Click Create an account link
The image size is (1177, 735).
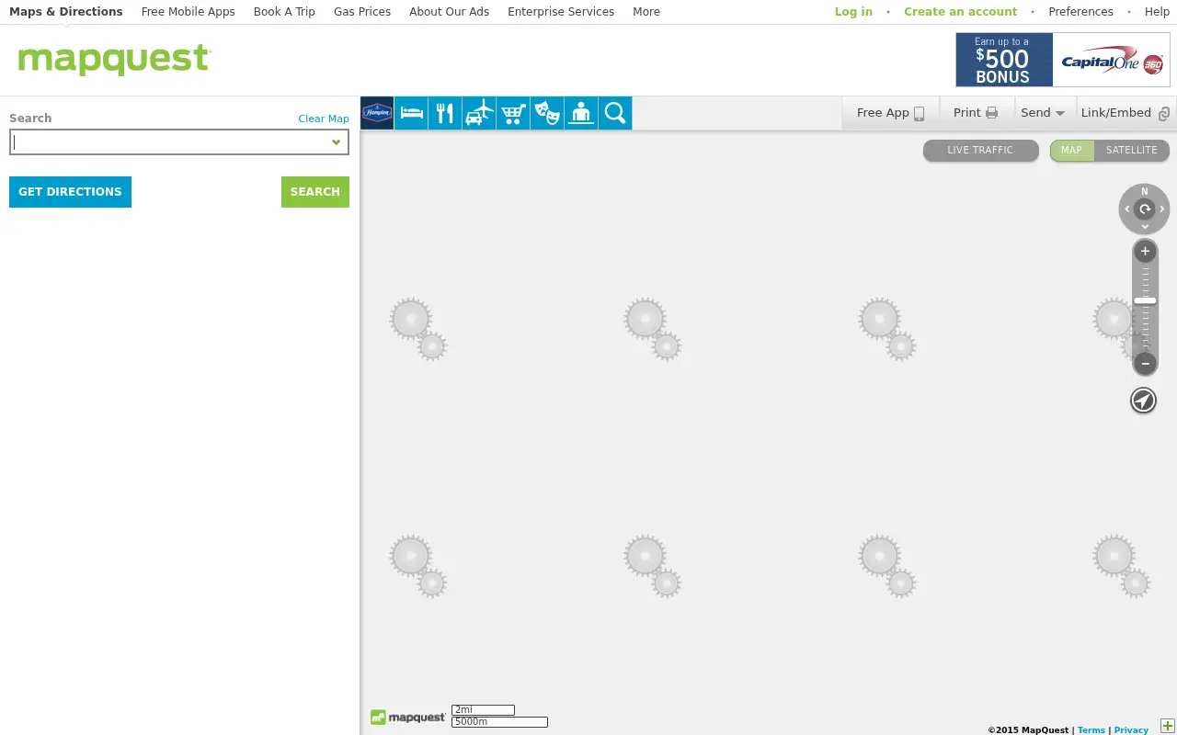pyautogui.click(x=961, y=12)
